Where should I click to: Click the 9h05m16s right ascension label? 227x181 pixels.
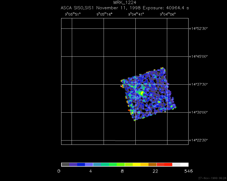(x=104, y=14)
